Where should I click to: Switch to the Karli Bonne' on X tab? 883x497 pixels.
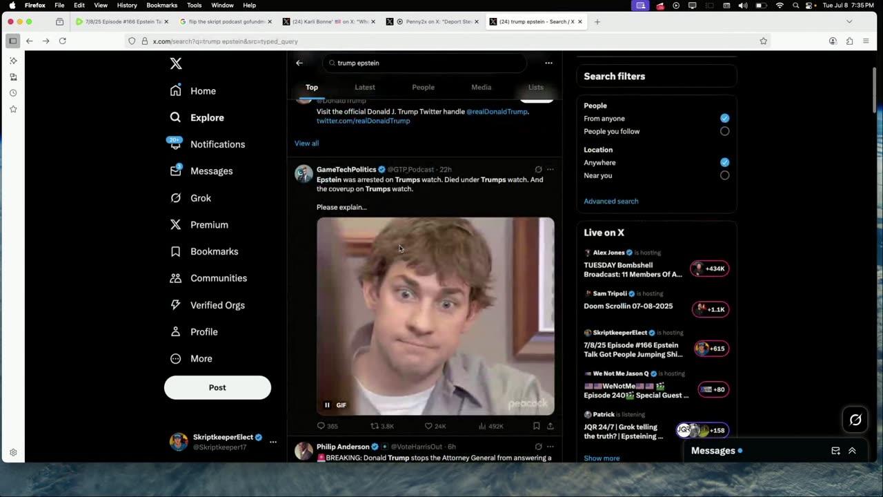[329, 21]
